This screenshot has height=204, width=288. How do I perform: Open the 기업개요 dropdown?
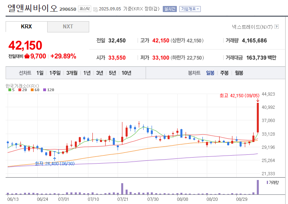(x=190, y=9)
